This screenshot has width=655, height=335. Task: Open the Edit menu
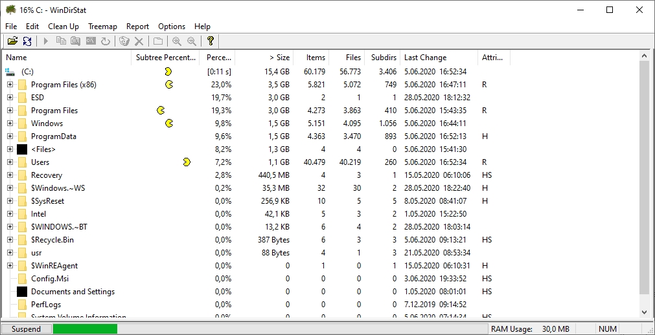32,27
